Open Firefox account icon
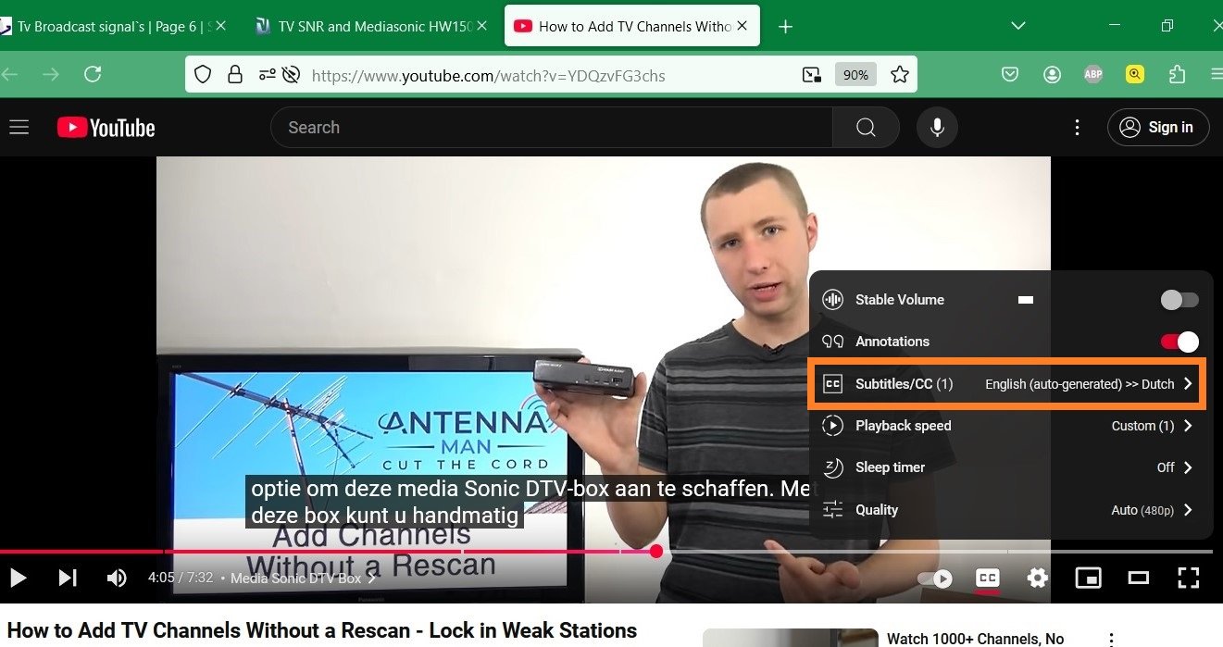This screenshot has width=1223, height=647. pyautogui.click(x=1052, y=75)
